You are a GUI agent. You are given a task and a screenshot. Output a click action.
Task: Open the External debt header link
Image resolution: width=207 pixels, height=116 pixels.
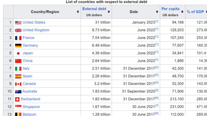tap(94, 9)
